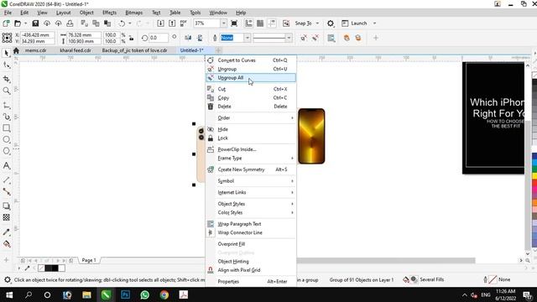Open the Snap To dropdown
Image resolution: width=537 pixels, height=302 pixels.
(x=317, y=23)
